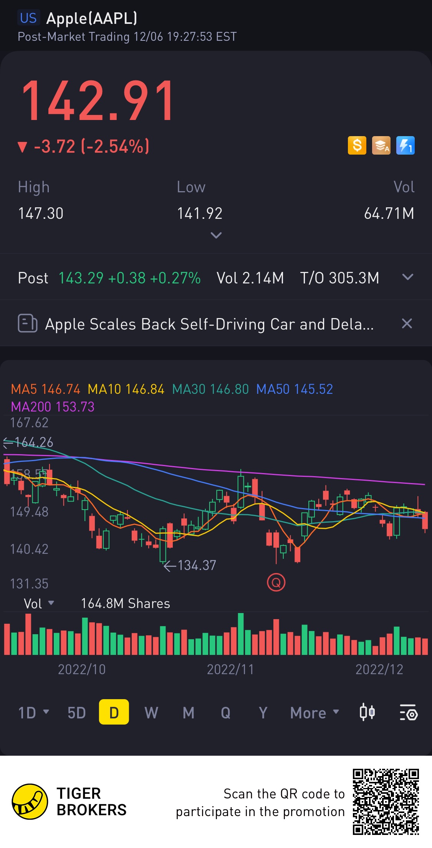Tap the MA10 146.84 legend
Image resolution: width=432 pixels, height=848 pixels.
(126, 389)
